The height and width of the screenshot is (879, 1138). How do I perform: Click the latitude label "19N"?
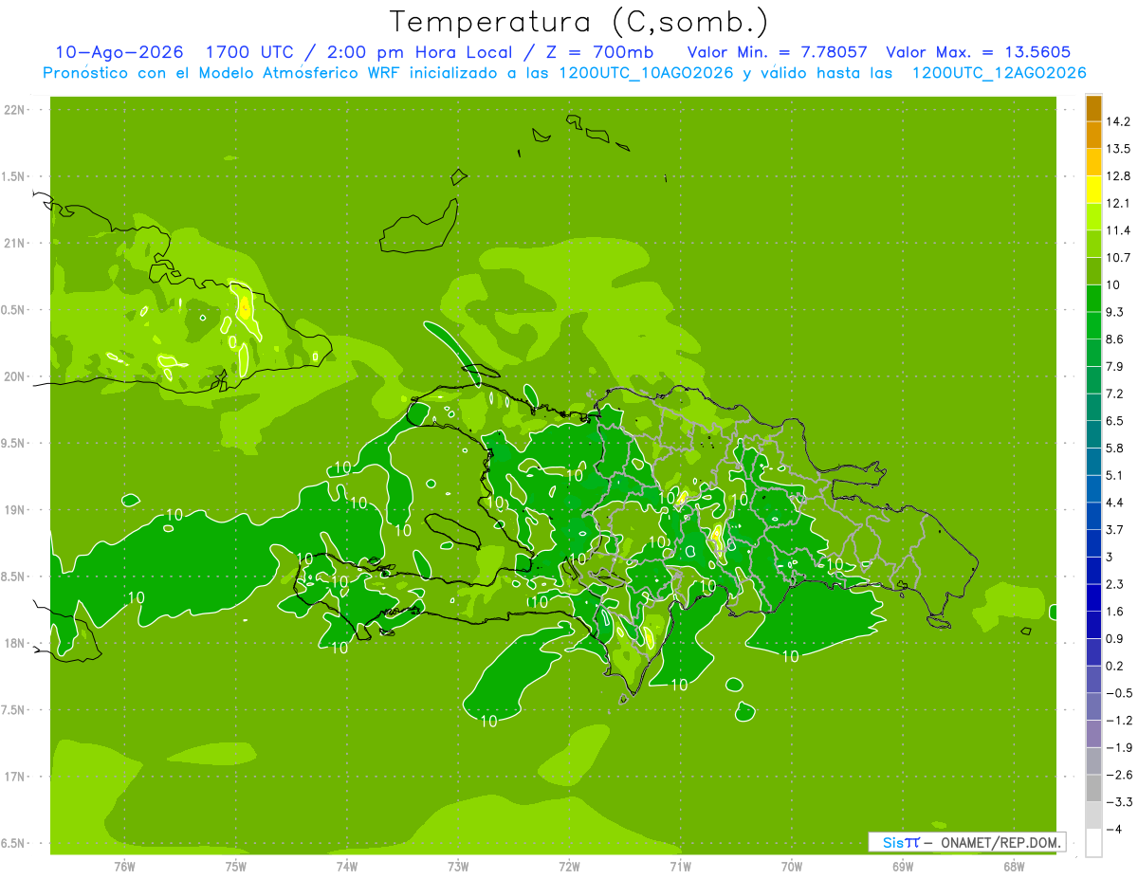pyautogui.click(x=14, y=510)
